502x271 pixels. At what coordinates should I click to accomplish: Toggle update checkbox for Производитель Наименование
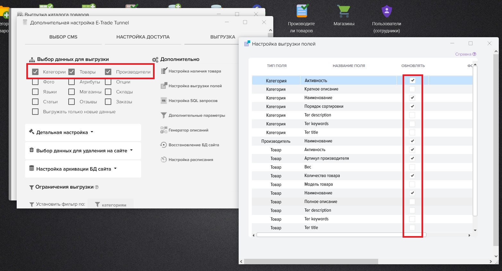412,141
